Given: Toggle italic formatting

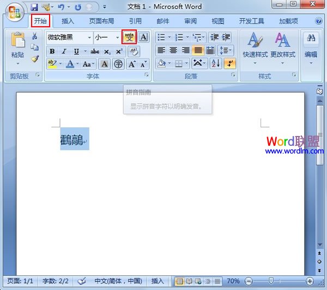Looking at the screenshot, I should coord(64,51).
